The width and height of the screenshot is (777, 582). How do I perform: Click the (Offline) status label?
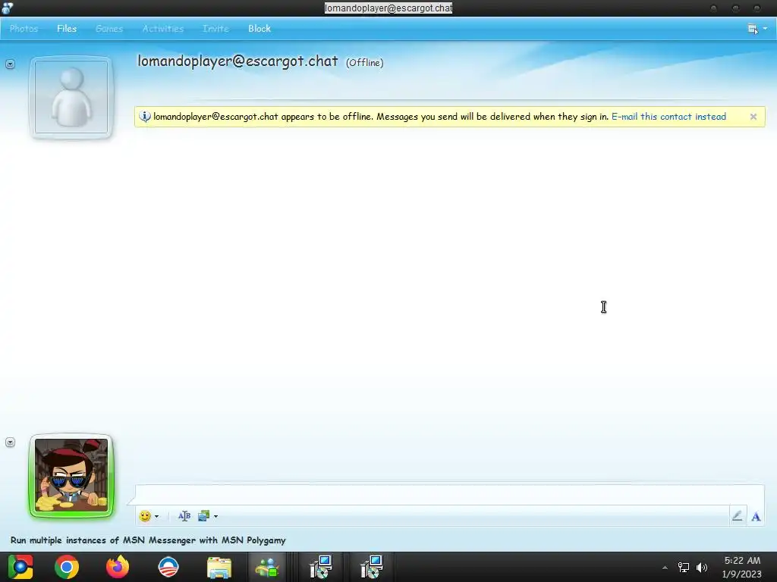pyautogui.click(x=365, y=63)
